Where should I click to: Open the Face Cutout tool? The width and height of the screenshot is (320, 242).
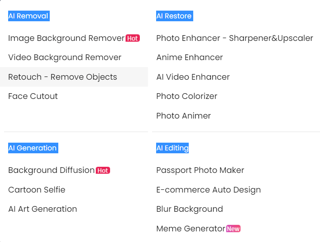pos(33,96)
